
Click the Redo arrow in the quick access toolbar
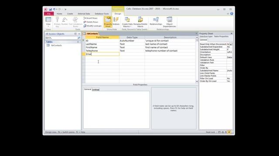coord(60,9)
